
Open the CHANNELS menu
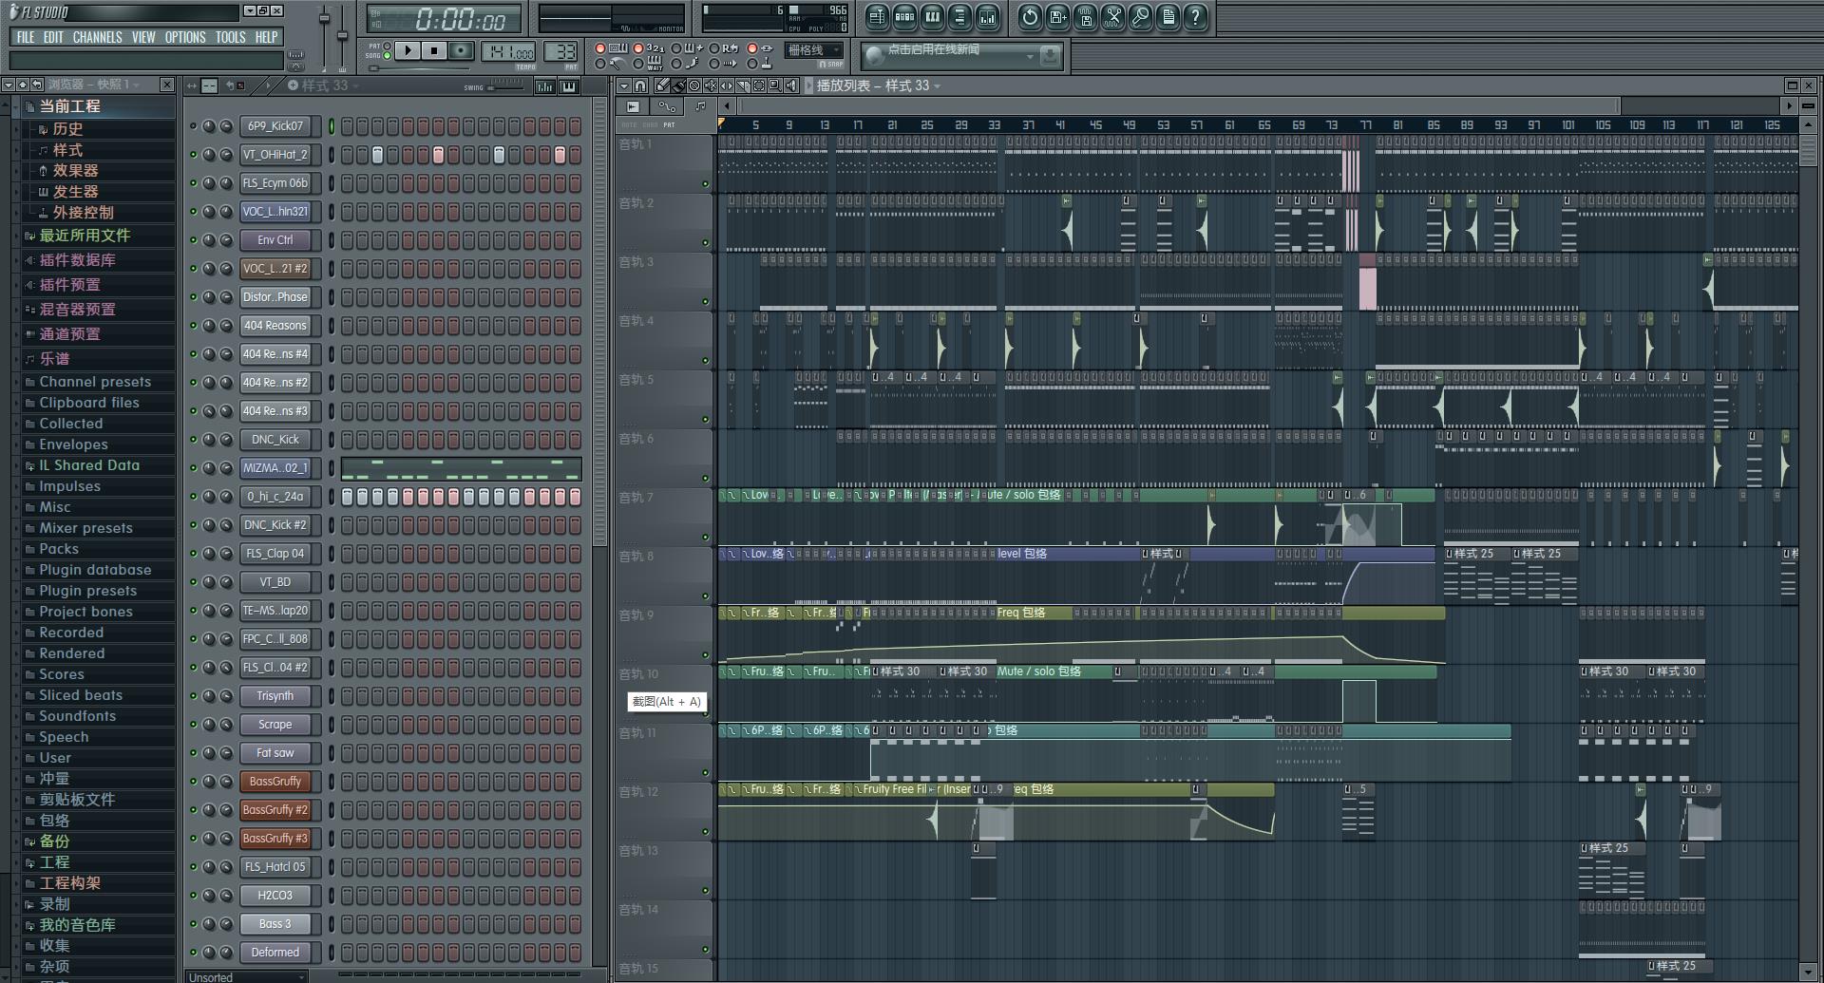tap(97, 37)
